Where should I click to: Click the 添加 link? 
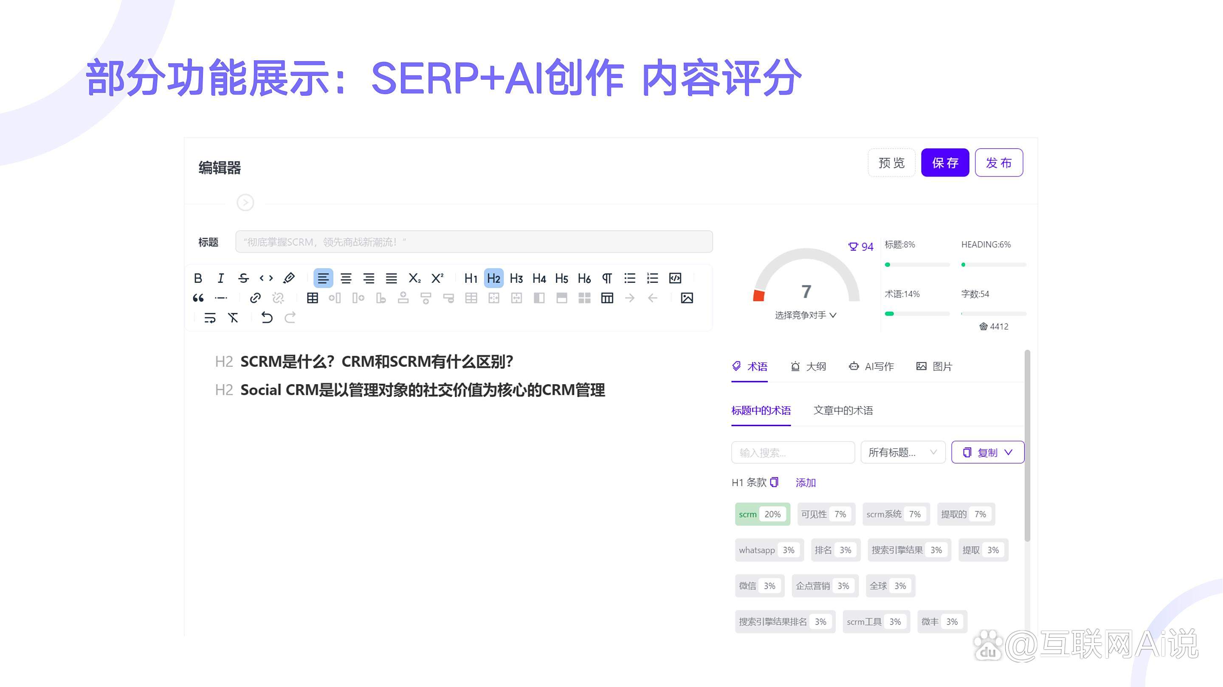pos(806,483)
